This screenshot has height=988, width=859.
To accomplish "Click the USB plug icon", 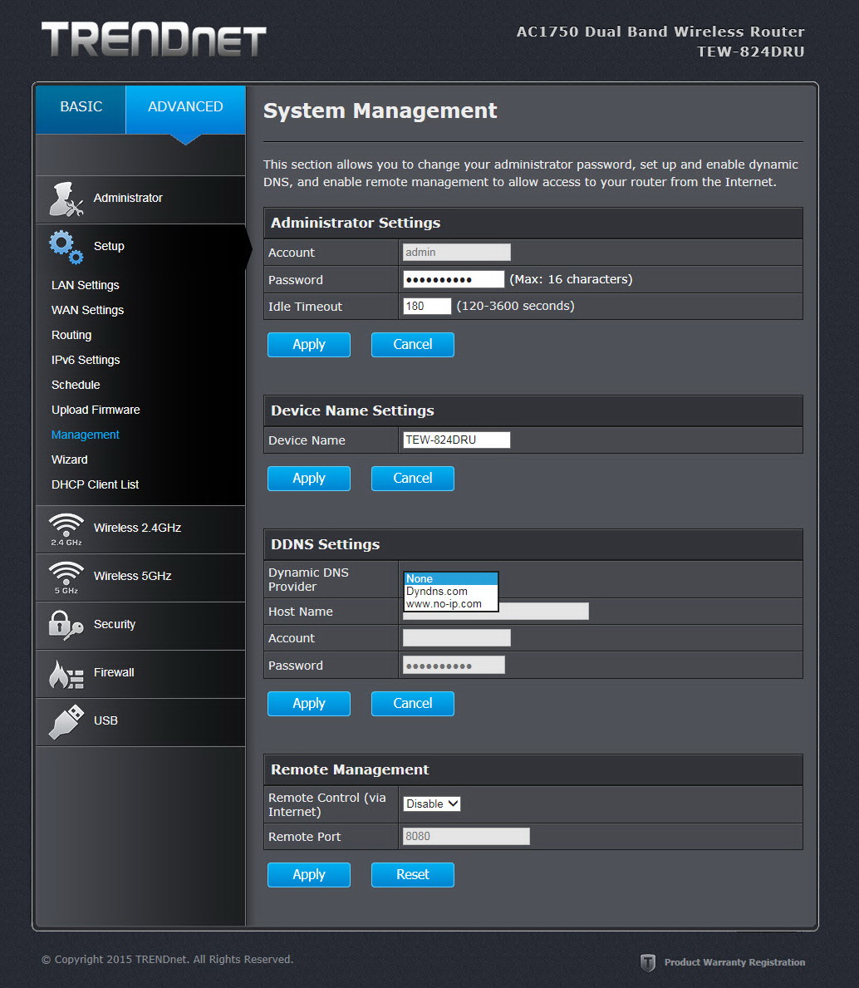I will click(66, 721).
